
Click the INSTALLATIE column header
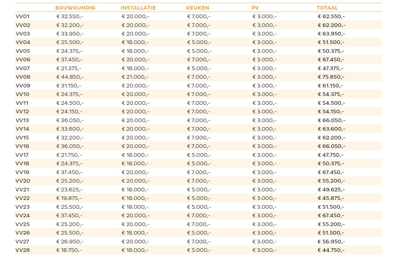[138, 8]
